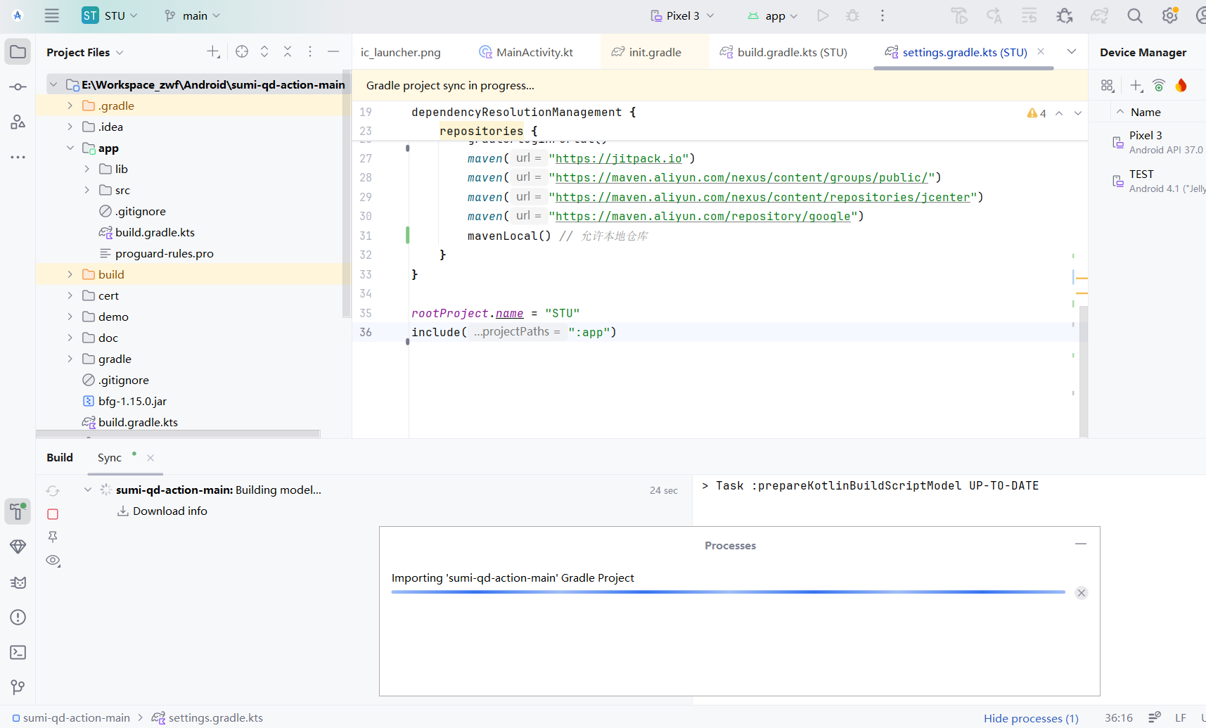
Task: Click the editor vertical scrollbar
Action: point(1083,372)
